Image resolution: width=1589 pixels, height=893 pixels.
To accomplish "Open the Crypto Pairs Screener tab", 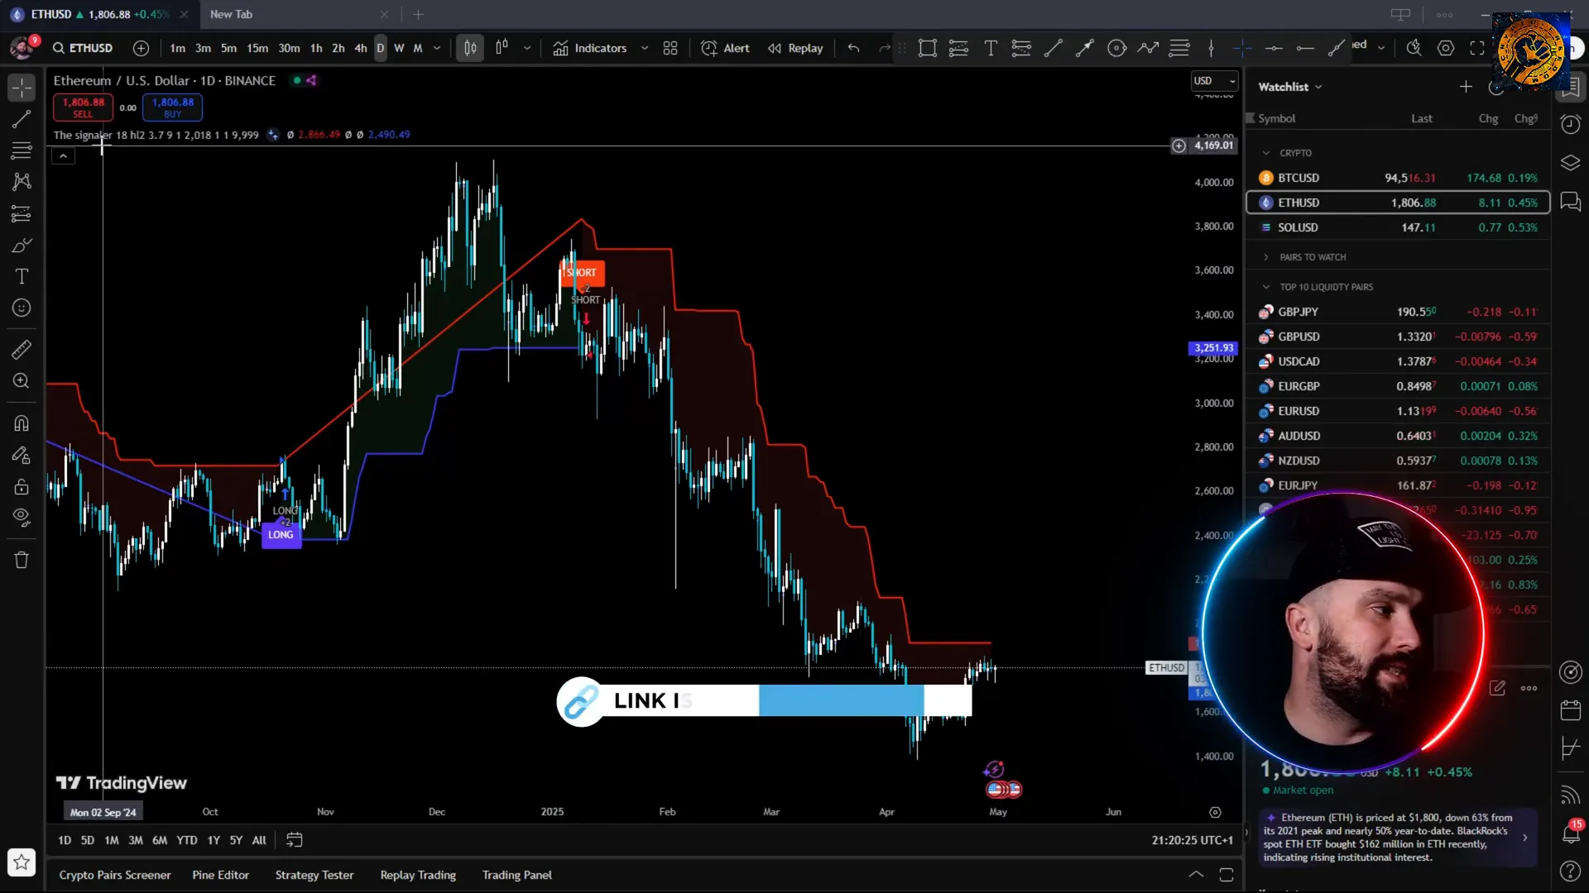I will coord(115,875).
